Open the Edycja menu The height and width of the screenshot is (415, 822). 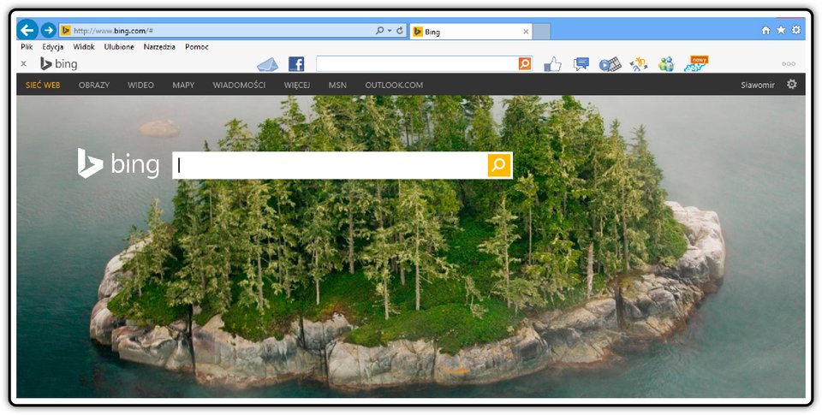tap(53, 47)
